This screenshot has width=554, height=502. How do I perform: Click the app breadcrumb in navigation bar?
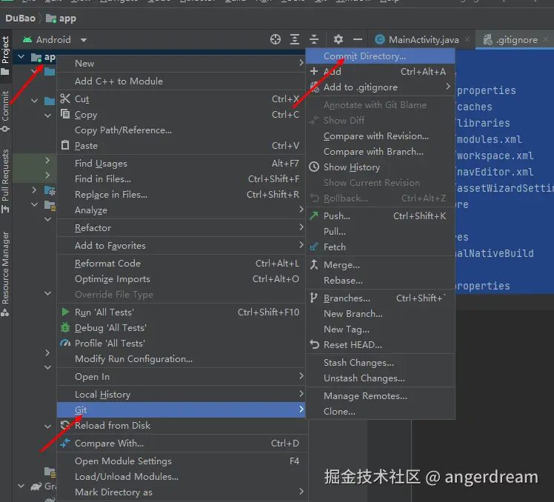[61, 19]
